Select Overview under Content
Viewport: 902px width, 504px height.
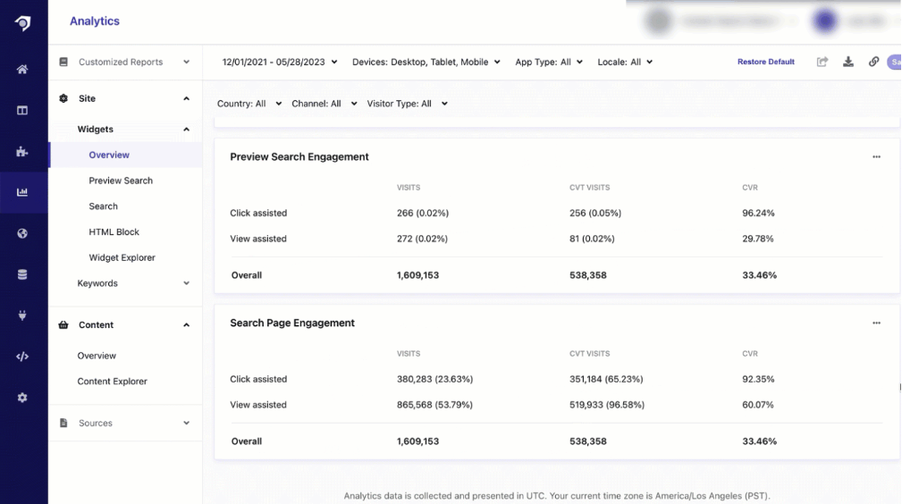(97, 356)
